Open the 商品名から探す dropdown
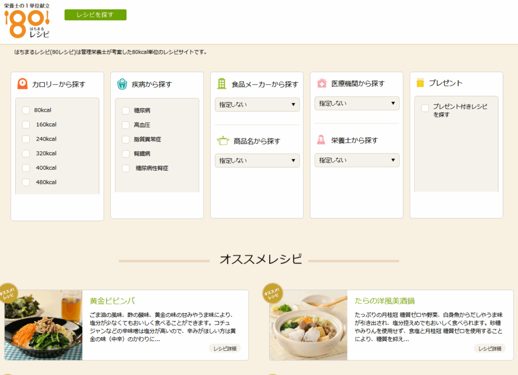 point(257,161)
